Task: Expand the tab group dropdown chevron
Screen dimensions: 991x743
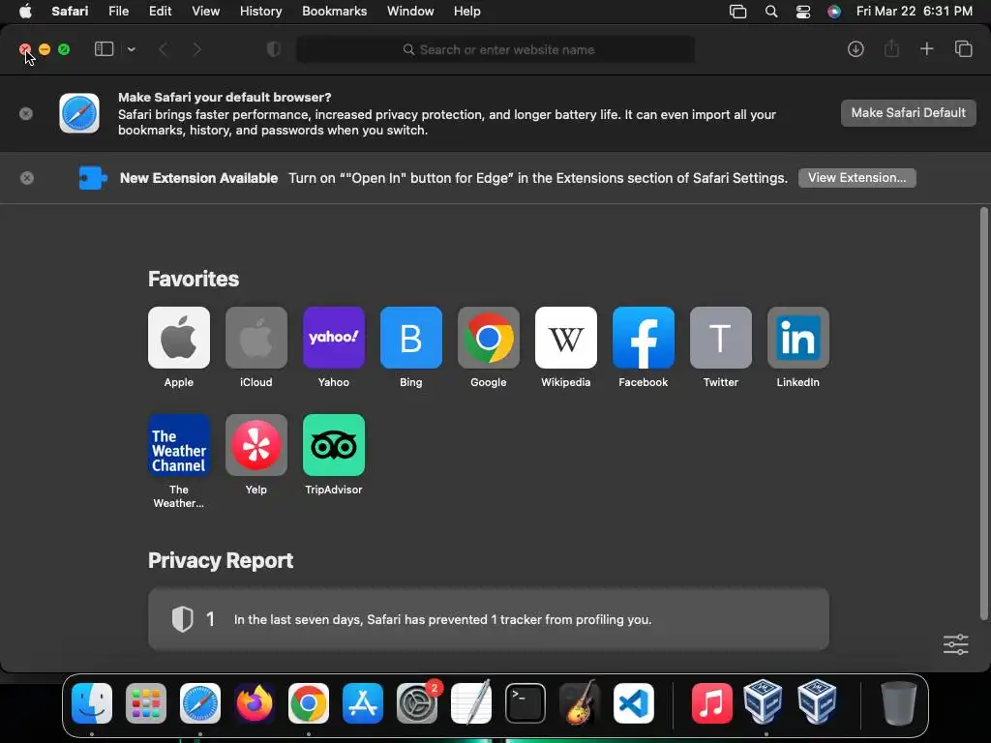Action: 131,49
